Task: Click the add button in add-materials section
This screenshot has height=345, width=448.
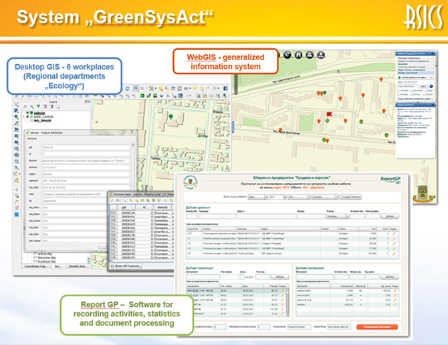Action: pyautogui.click(x=390, y=277)
